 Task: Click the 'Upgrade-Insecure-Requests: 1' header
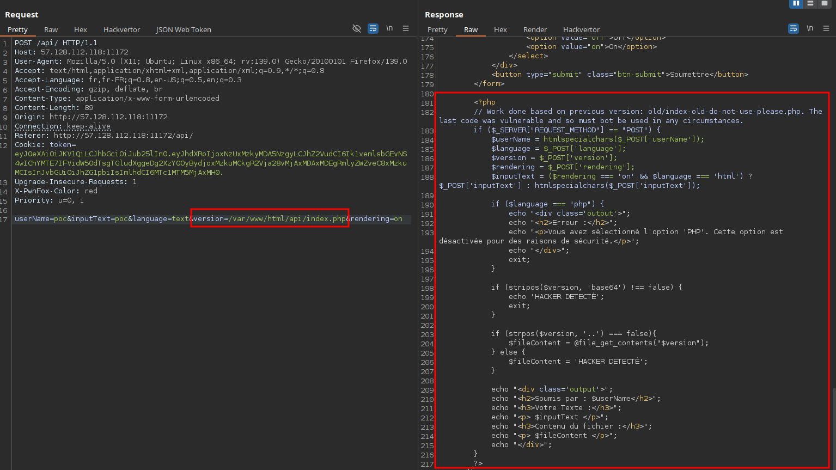click(76, 182)
